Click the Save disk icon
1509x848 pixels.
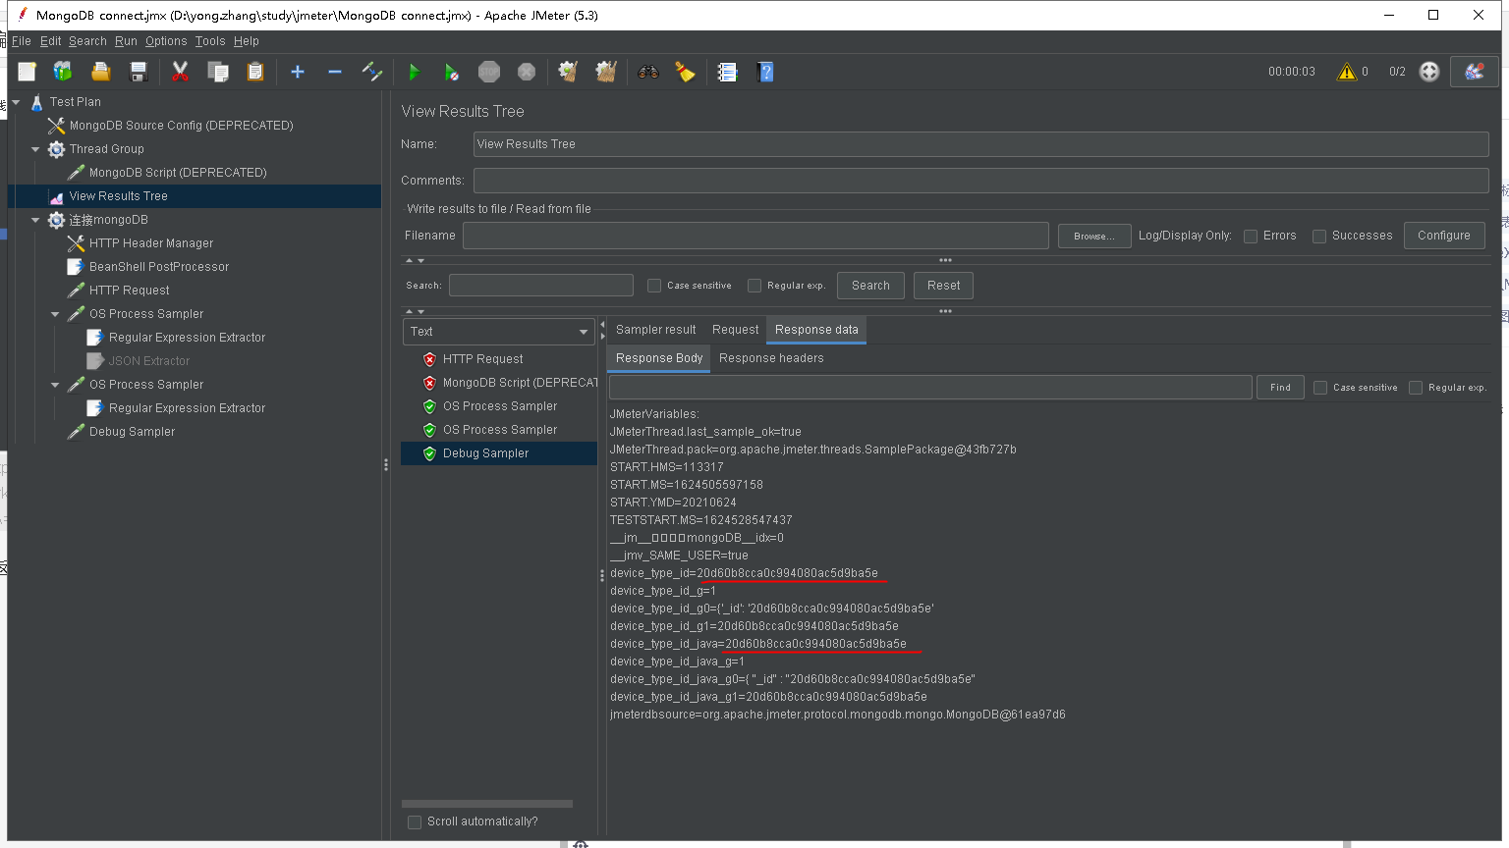point(139,72)
